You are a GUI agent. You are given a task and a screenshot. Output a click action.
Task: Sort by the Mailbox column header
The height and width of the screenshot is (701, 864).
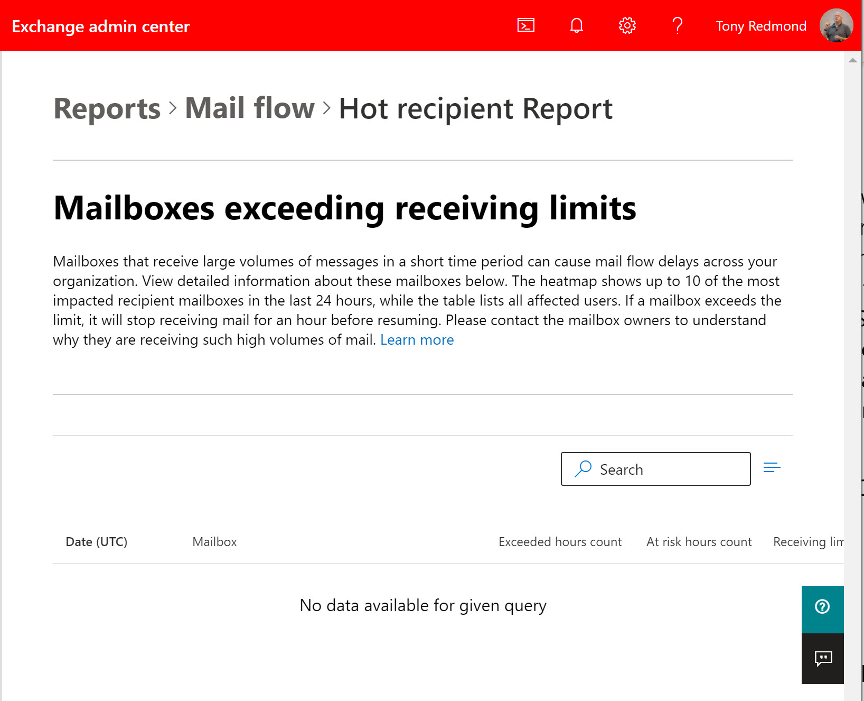[x=214, y=542]
